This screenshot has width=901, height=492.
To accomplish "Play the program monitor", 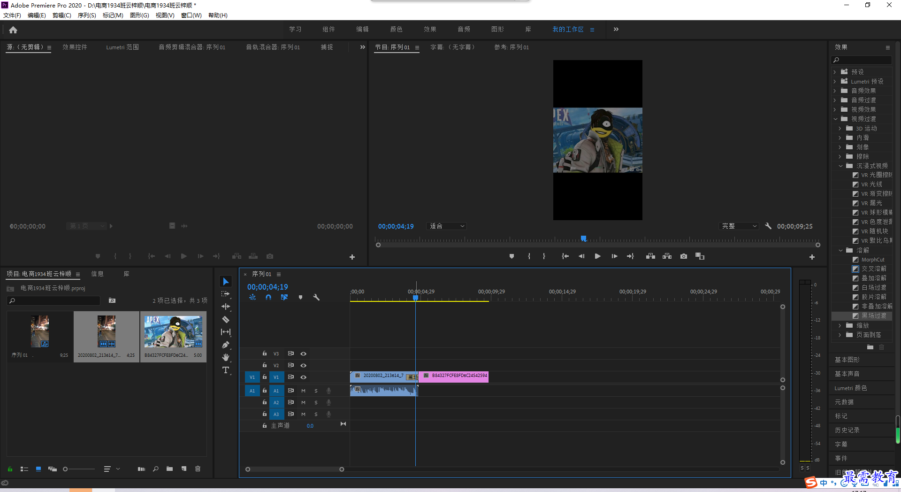I will click(597, 256).
